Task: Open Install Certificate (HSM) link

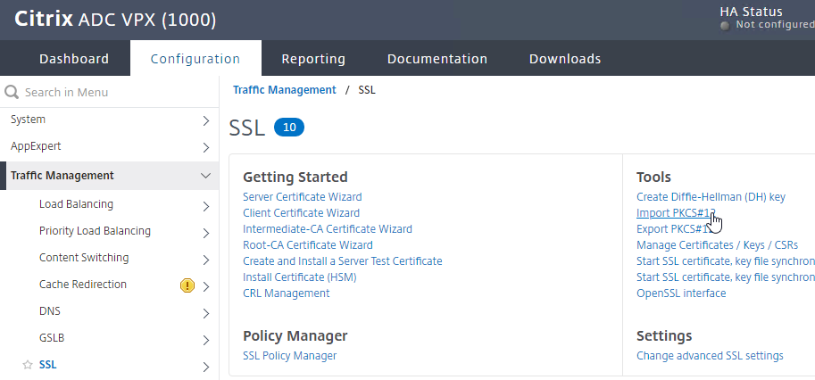Action: 299,277
